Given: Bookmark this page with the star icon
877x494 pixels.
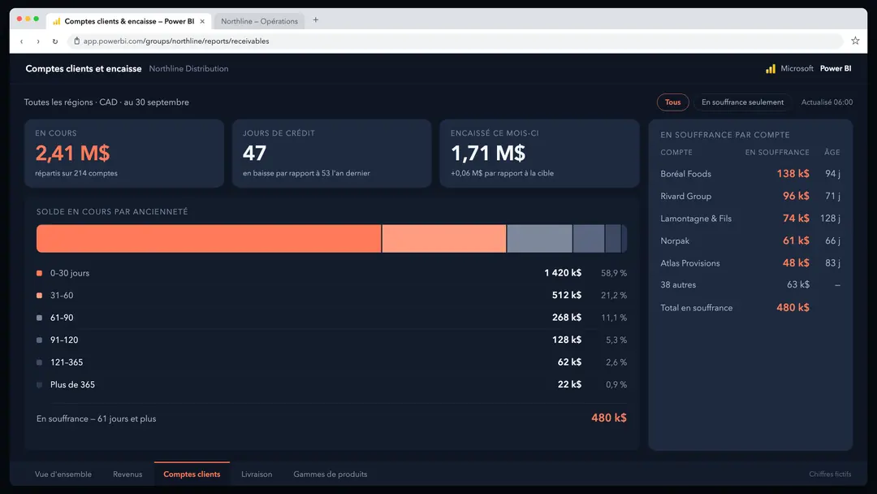Looking at the screenshot, I should (x=855, y=41).
